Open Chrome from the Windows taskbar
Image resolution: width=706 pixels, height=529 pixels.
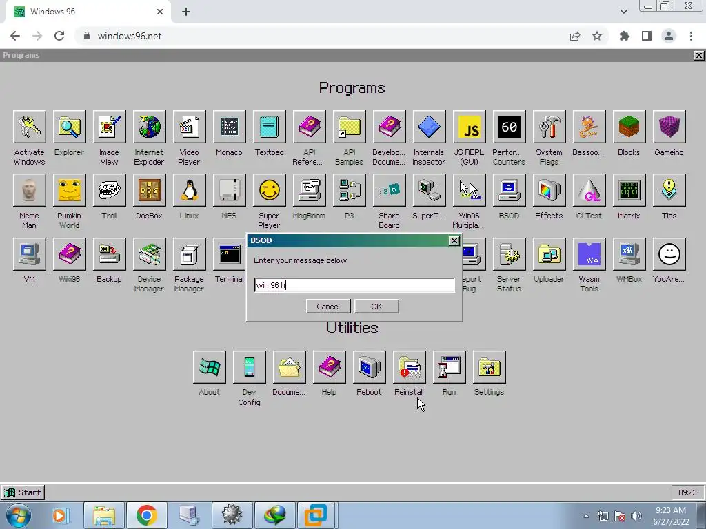(146, 515)
